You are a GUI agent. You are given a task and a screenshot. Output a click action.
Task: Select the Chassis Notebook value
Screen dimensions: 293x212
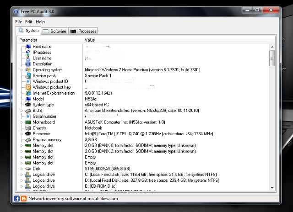click(x=93, y=128)
